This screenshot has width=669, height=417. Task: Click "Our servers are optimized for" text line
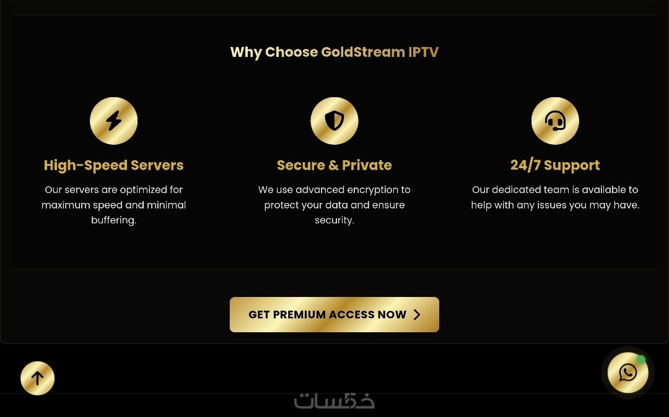[113, 190]
